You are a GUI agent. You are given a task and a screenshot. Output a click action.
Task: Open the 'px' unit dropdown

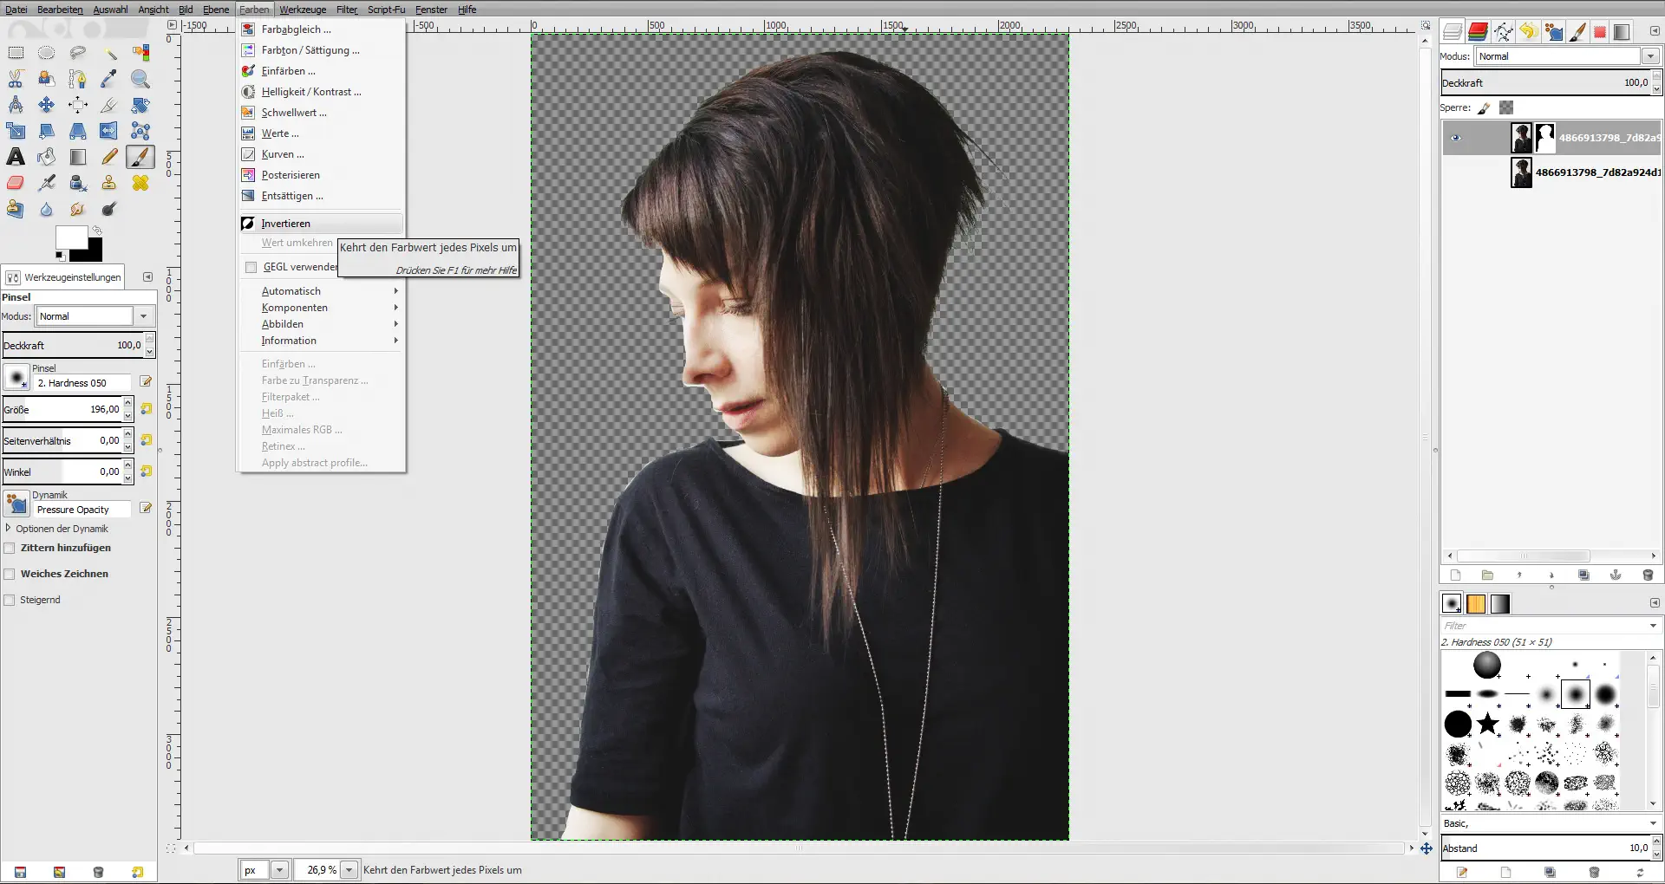[x=279, y=870]
